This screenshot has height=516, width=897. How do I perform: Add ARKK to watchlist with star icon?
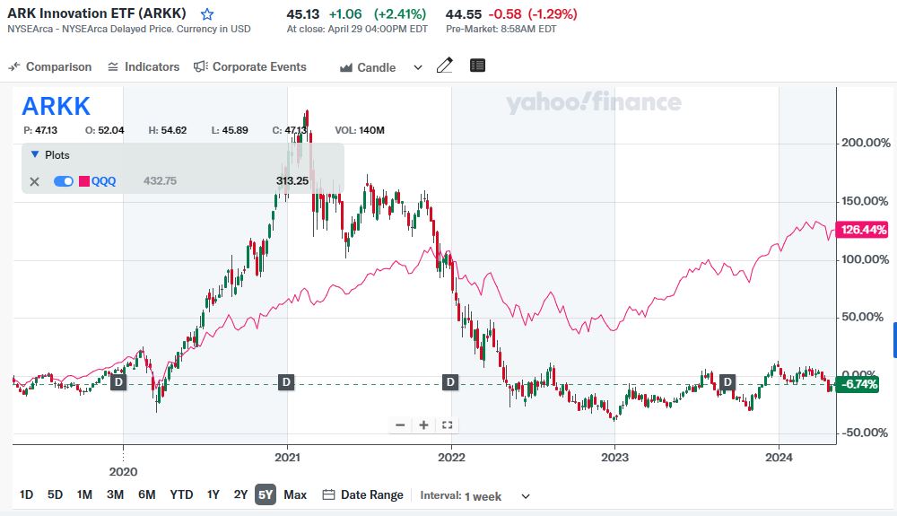tap(207, 14)
